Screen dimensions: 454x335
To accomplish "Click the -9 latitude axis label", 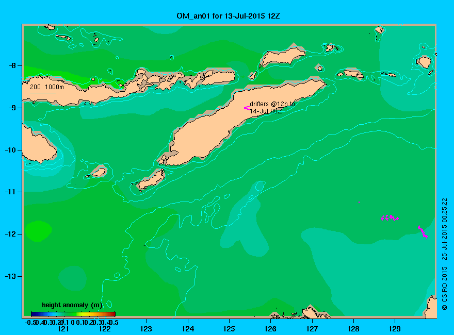I will pyautogui.click(x=12, y=108).
